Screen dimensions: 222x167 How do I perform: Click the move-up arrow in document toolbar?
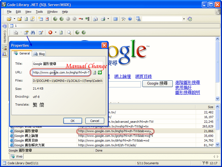tap(77, 32)
